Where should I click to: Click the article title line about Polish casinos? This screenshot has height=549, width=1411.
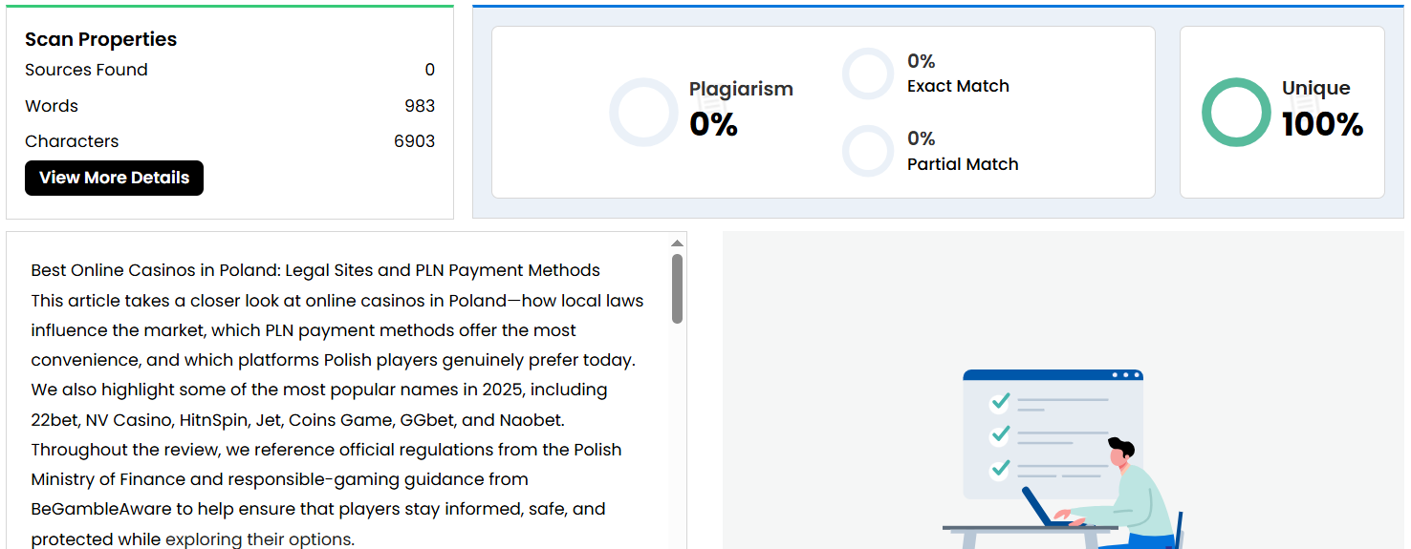point(315,270)
